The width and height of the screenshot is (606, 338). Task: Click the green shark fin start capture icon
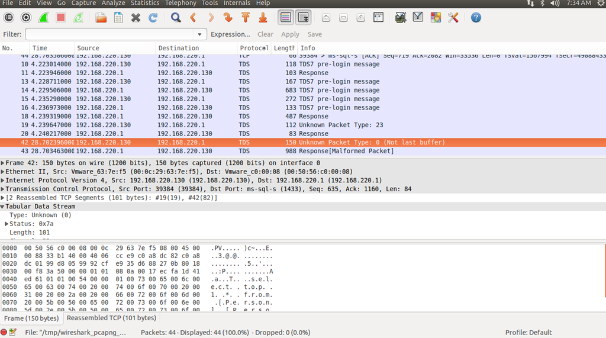click(43, 18)
